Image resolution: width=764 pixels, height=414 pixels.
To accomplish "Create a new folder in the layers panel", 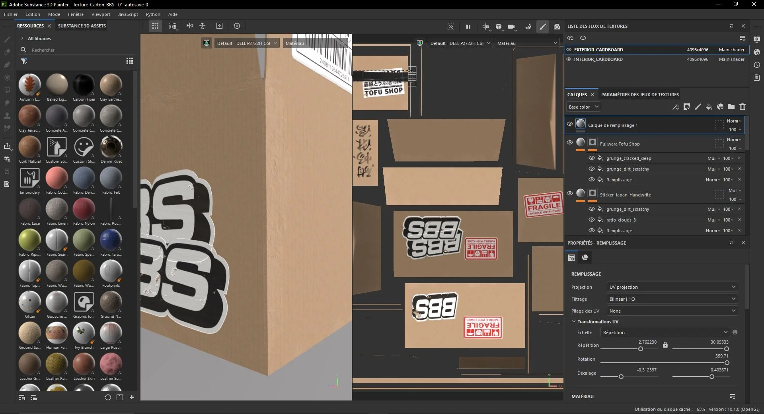I will 731,107.
